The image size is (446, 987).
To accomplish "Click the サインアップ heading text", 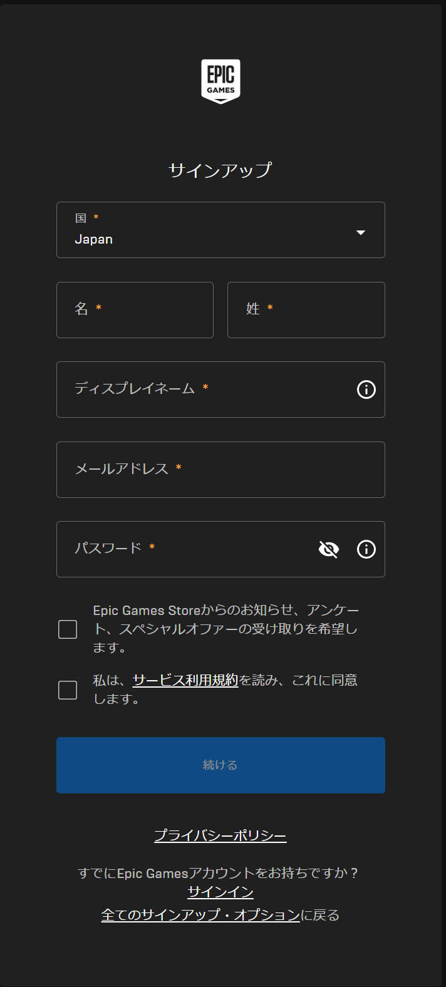I will point(220,170).
